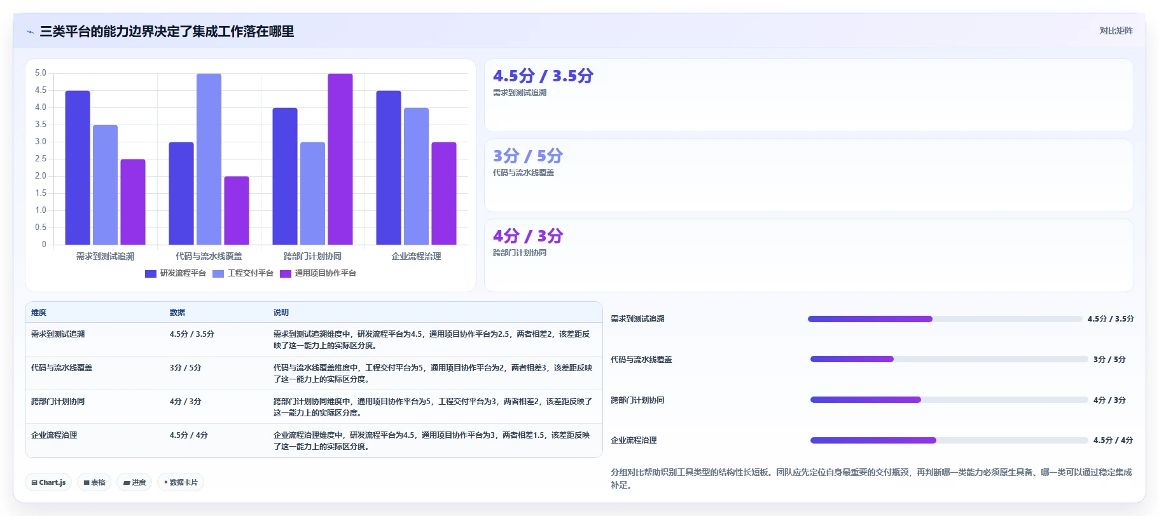Click the 数据卡片 tag
Viewport: 1159px width, 516px height.
[x=181, y=482]
